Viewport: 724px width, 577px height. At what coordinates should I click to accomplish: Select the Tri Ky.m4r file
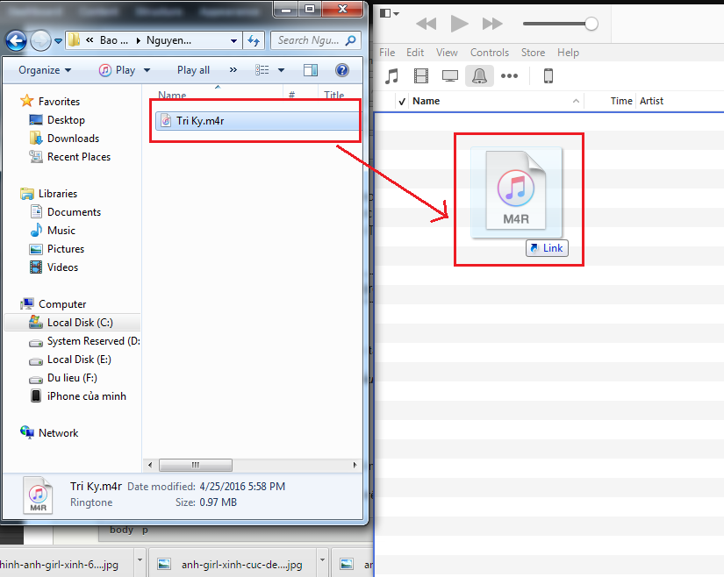tap(199, 121)
